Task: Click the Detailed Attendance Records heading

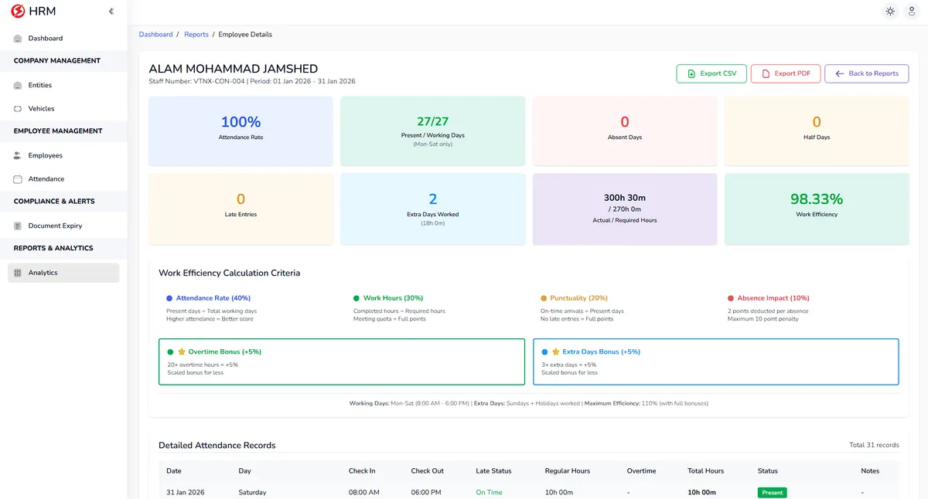Action: (217, 446)
